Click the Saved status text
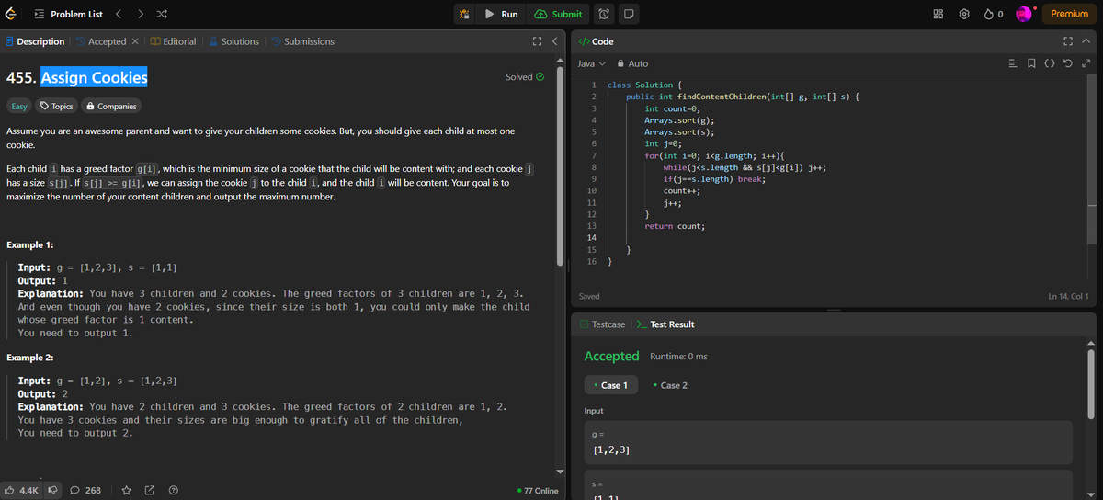This screenshot has height=500, width=1103. tap(590, 296)
